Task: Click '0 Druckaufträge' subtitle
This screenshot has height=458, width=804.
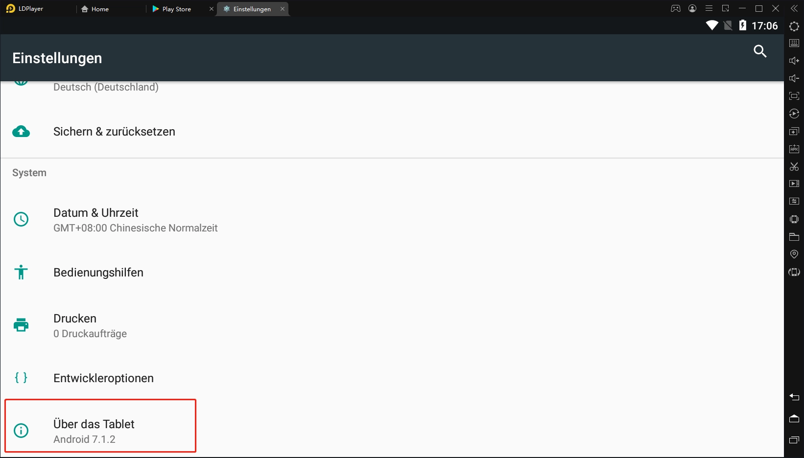Action: pyautogui.click(x=90, y=334)
